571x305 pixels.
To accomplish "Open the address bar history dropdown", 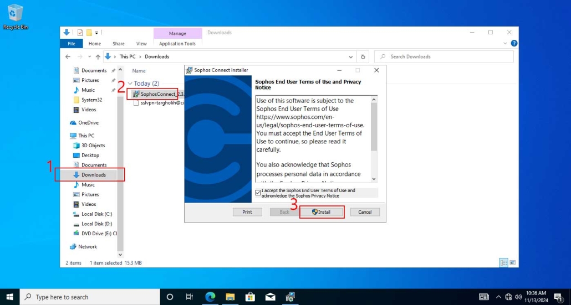I will point(351,56).
